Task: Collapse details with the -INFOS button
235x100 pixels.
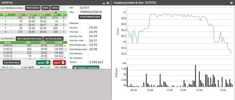Action: (x=55, y=8)
